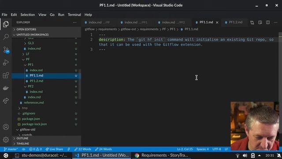Open the Run menu
Screen dimensions: 282x159
point(61,15)
